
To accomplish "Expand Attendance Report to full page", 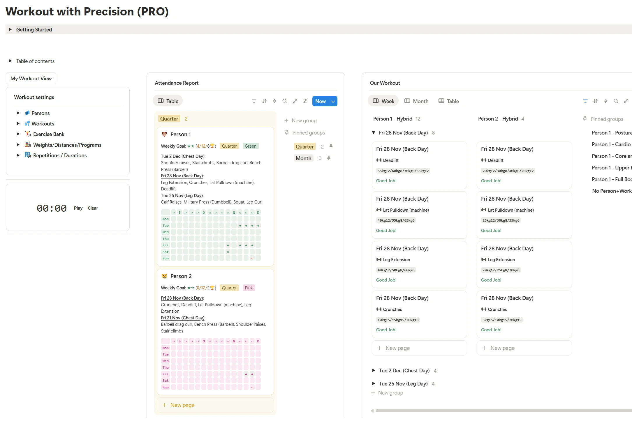I will (295, 101).
